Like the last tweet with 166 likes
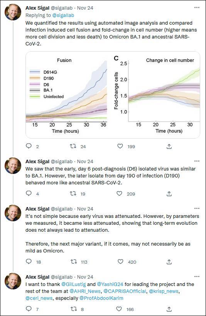206x316 pixels. 119,309
